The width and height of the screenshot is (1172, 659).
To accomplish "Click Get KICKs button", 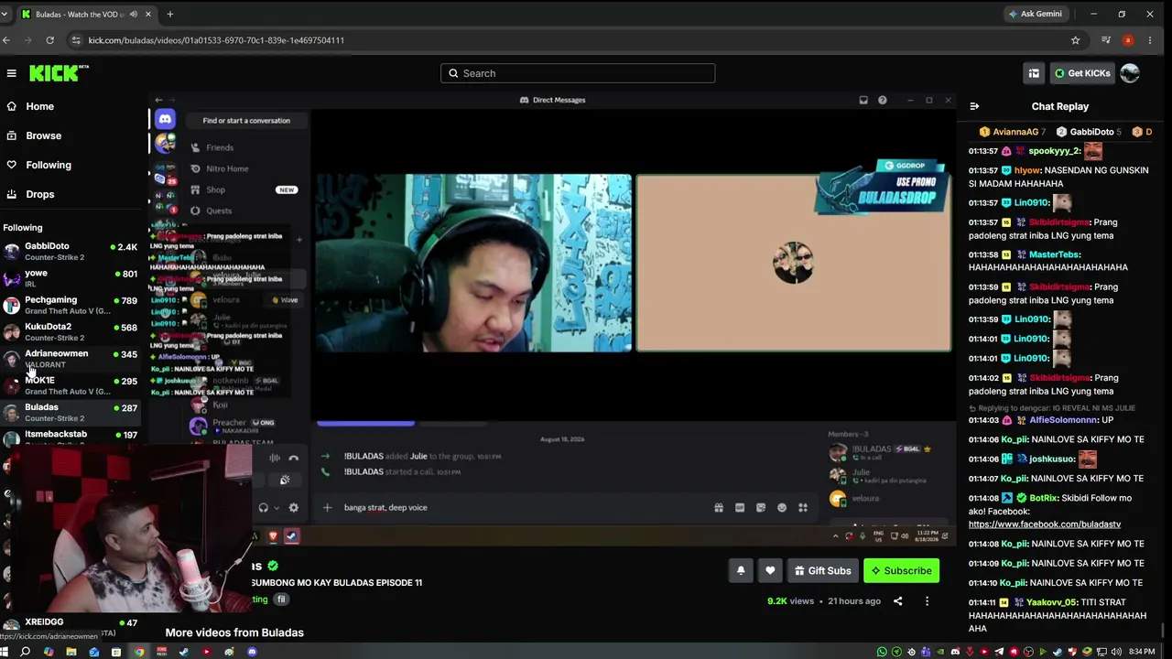I will pos(1082,73).
